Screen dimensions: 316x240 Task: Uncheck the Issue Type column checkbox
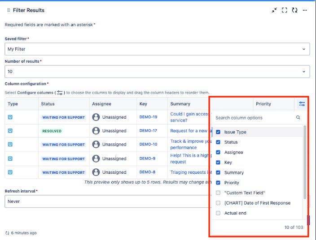click(x=218, y=132)
